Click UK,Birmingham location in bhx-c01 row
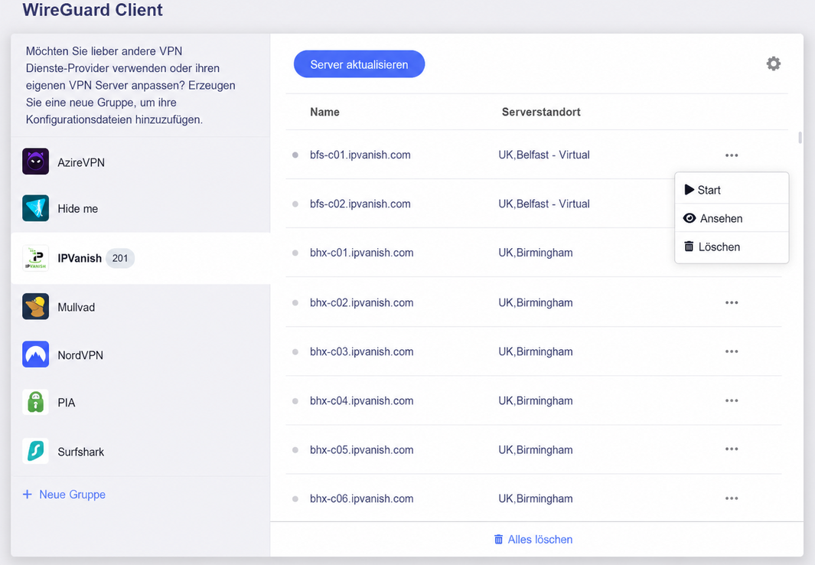This screenshot has width=815, height=565. (x=536, y=253)
